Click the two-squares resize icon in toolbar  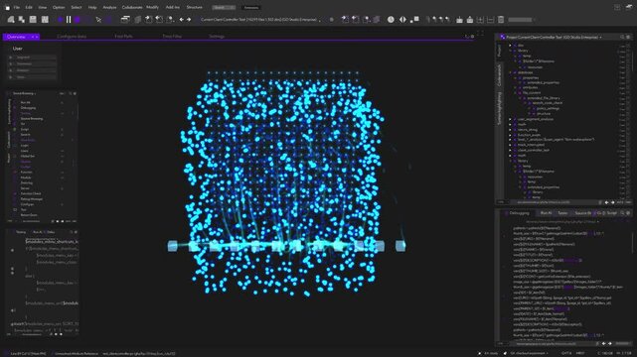414,19
